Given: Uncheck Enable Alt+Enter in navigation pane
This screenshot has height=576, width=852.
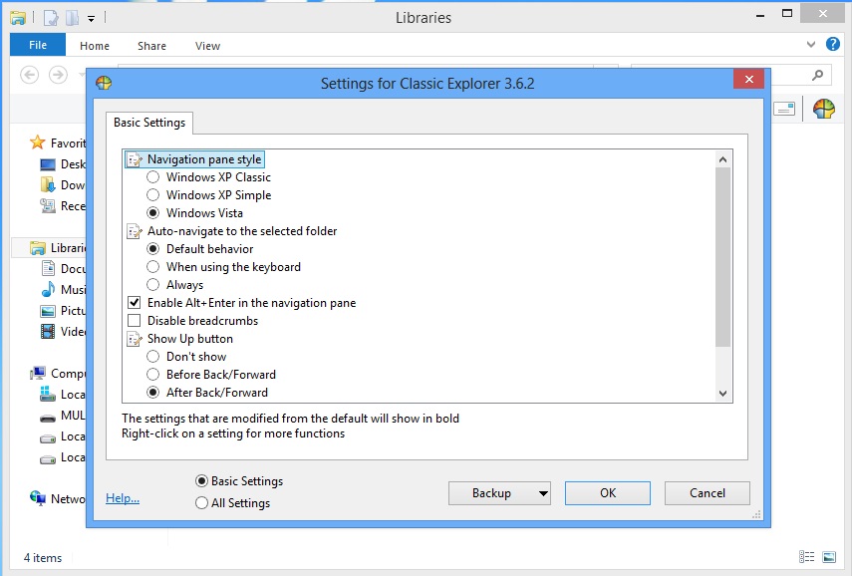Looking at the screenshot, I should pos(134,303).
